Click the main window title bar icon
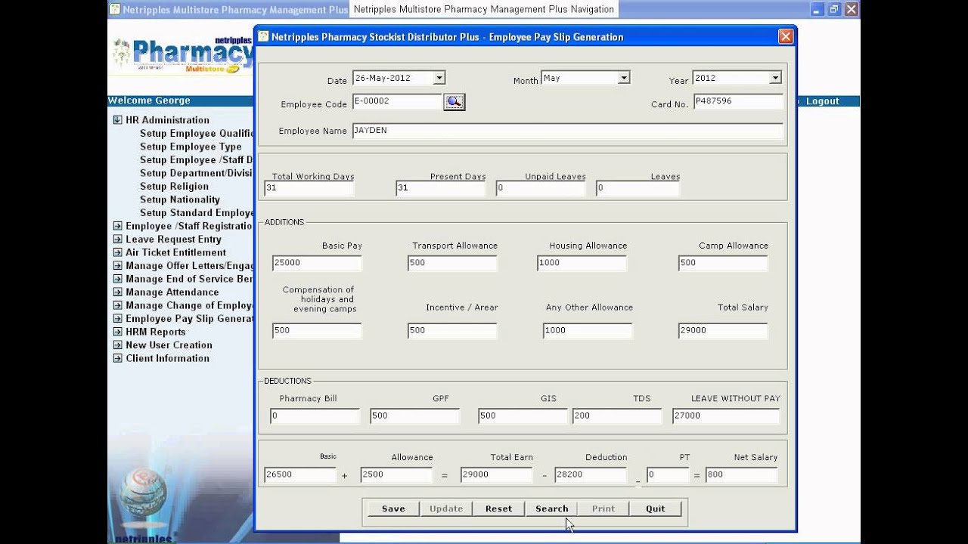 click(x=115, y=9)
